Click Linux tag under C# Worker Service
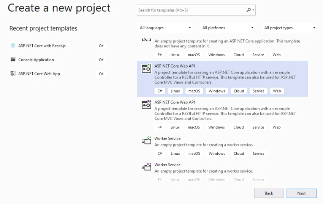Image resolution: width=323 pixels, height=204 pixels. click(x=175, y=154)
